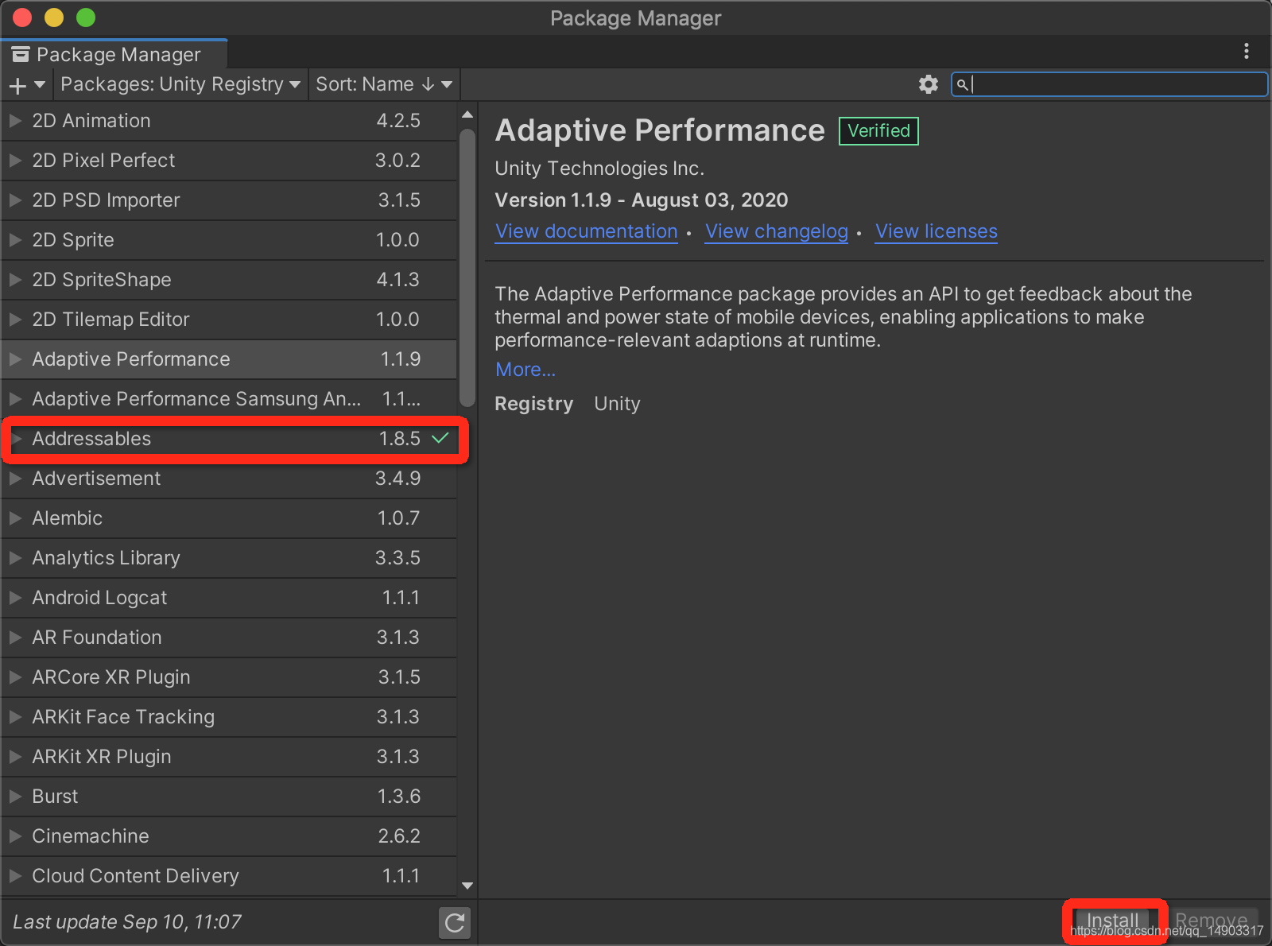Viewport: 1272px width, 946px height.
Task: Open the Packages: Unity Registry dropdown
Action: click(179, 84)
